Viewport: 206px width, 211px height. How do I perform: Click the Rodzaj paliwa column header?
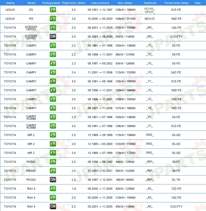(51, 3)
